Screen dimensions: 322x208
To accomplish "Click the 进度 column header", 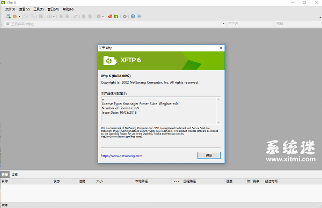I will coord(82,181).
